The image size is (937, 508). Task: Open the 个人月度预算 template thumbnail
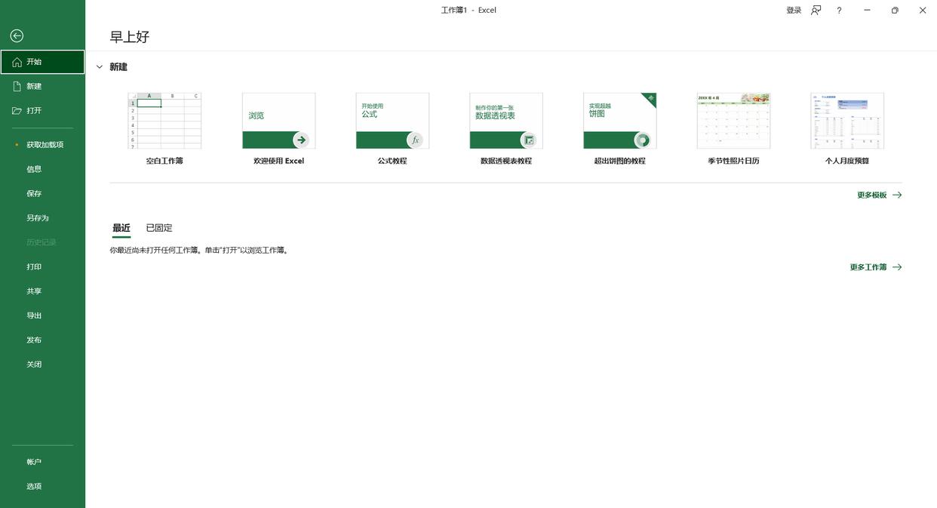click(x=847, y=121)
